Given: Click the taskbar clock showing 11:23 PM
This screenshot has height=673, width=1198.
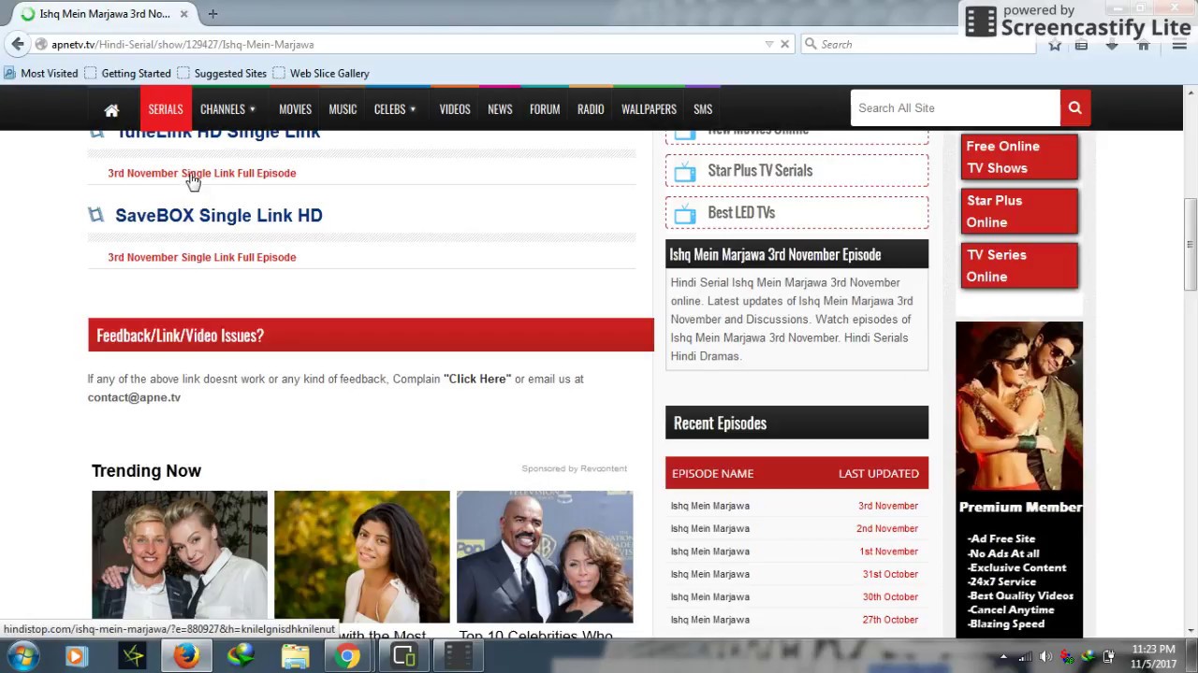Looking at the screenshot, I should click(1153, 656).
